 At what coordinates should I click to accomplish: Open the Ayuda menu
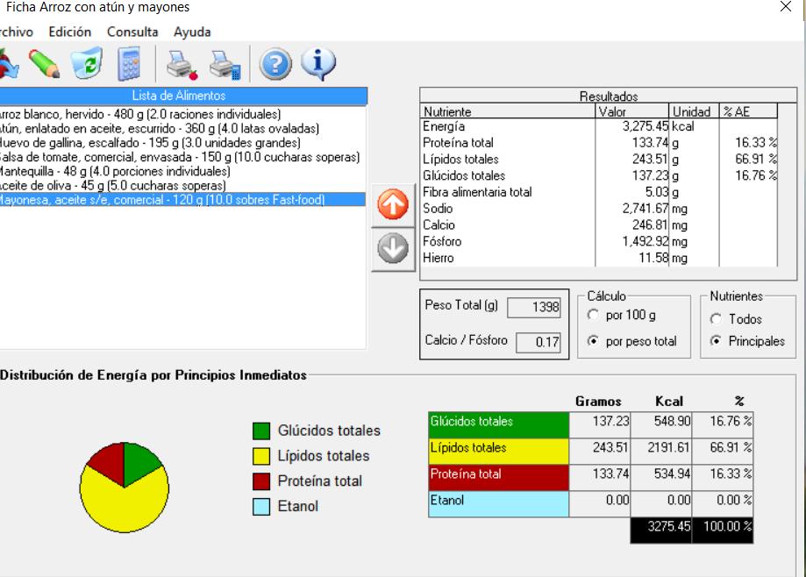192,32
